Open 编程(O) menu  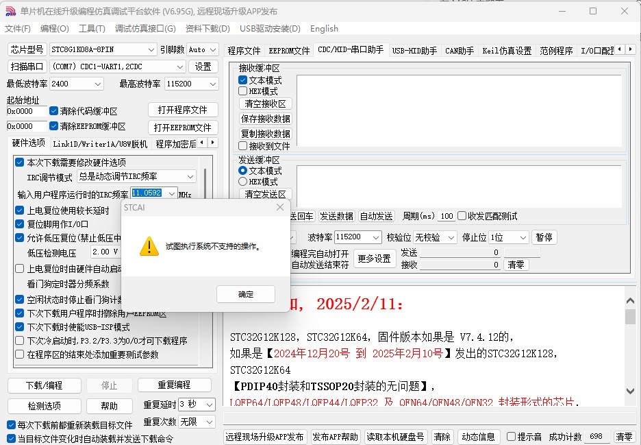55,29
